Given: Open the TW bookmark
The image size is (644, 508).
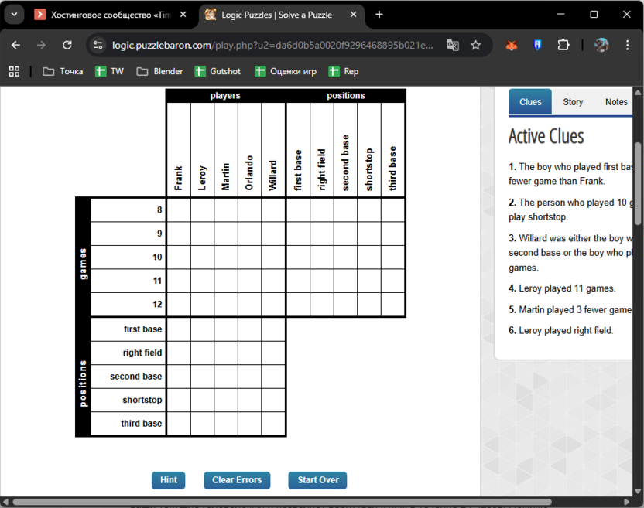Looking at the screenshot, I should click(x=109, y=71).
